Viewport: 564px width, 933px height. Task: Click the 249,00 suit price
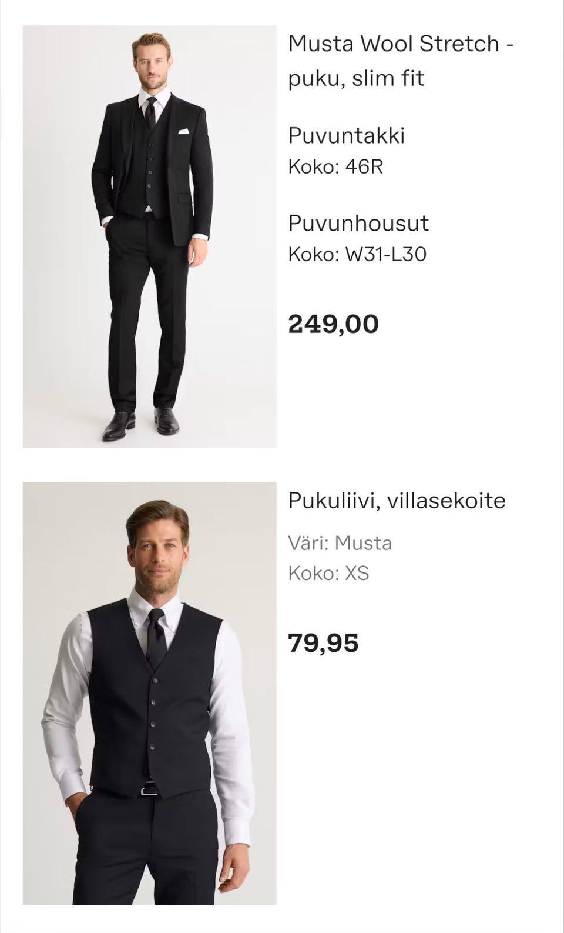click(333, 324)
